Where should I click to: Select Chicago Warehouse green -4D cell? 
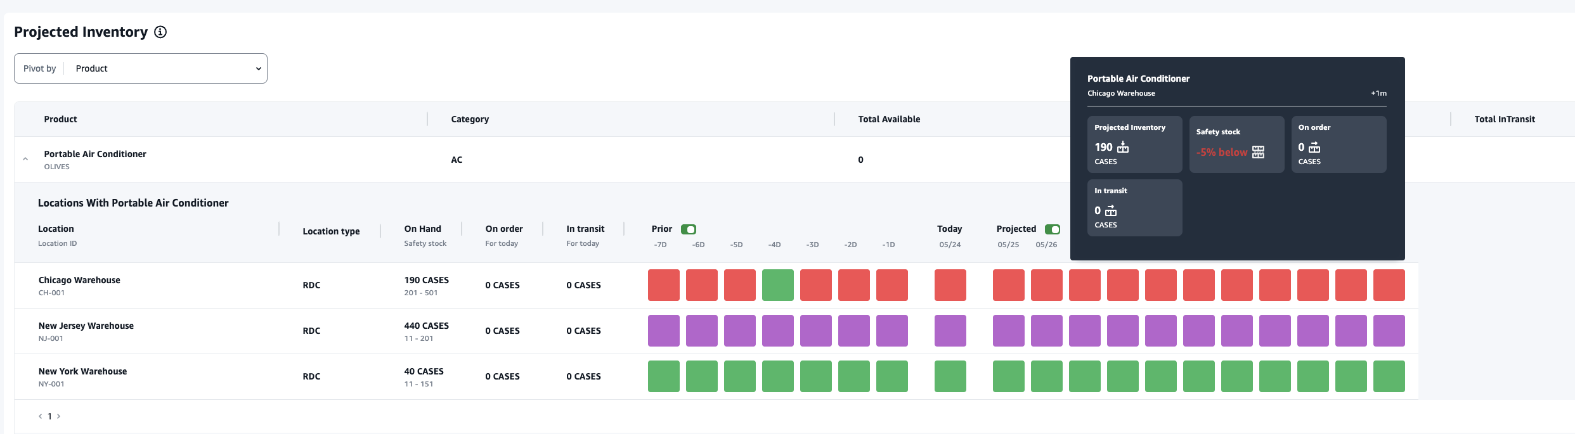[778, 285]
